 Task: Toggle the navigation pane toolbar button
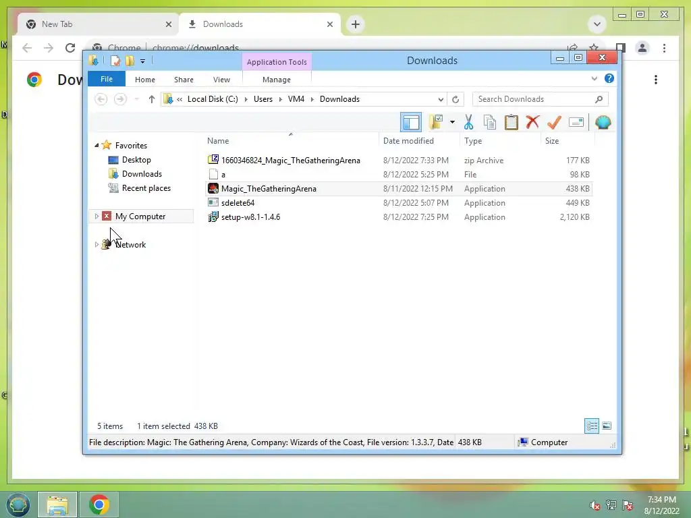click(x=411, y=122)
